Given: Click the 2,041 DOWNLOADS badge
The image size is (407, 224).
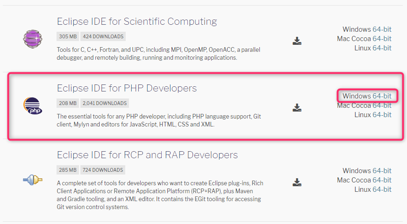Looking at the screenshot, I should (105, 103).
